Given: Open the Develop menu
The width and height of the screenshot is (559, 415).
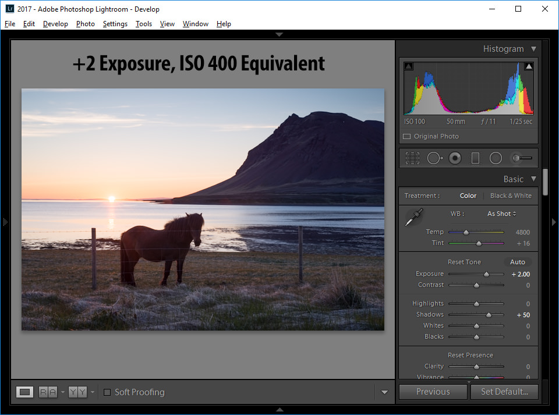Looking at the screenshot, I should (55, 23).
